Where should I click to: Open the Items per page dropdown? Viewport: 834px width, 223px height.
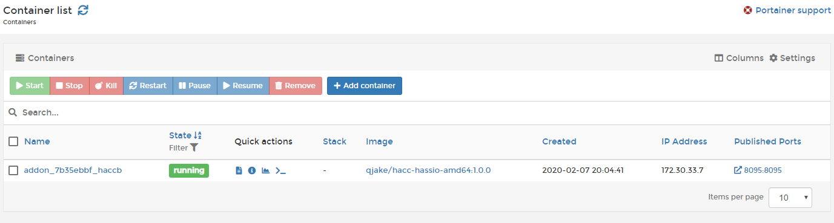[790, 197]
